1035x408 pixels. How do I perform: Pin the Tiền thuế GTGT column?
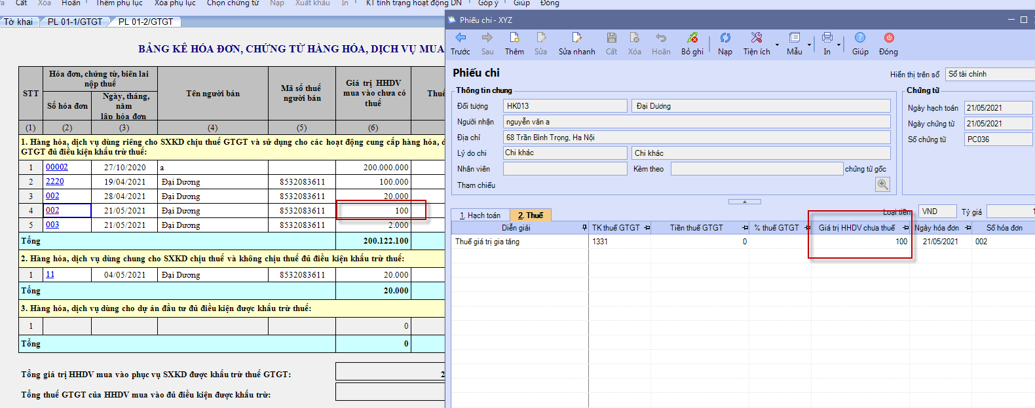[745, 228]
